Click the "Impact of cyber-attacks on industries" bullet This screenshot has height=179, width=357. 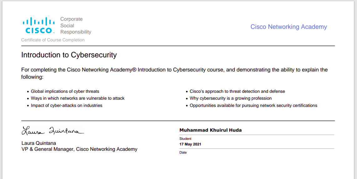[x=66, y=105]
